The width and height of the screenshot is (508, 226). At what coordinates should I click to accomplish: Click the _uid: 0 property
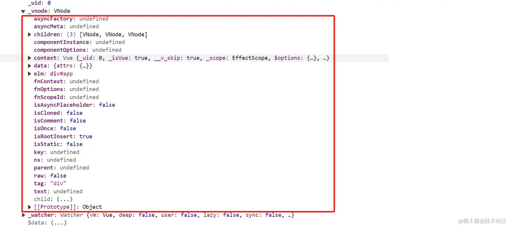coord(39,3)
